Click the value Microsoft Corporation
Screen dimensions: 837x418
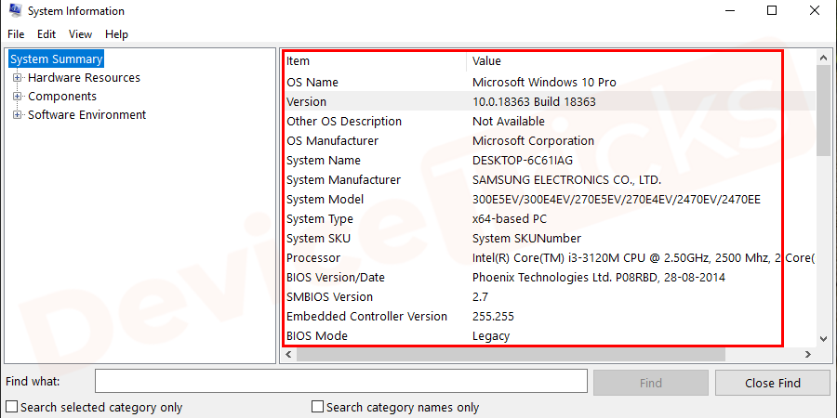click(533, 141)
